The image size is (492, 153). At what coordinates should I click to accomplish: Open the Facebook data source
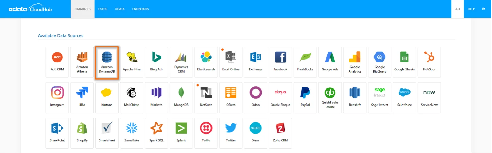point(280,62)
